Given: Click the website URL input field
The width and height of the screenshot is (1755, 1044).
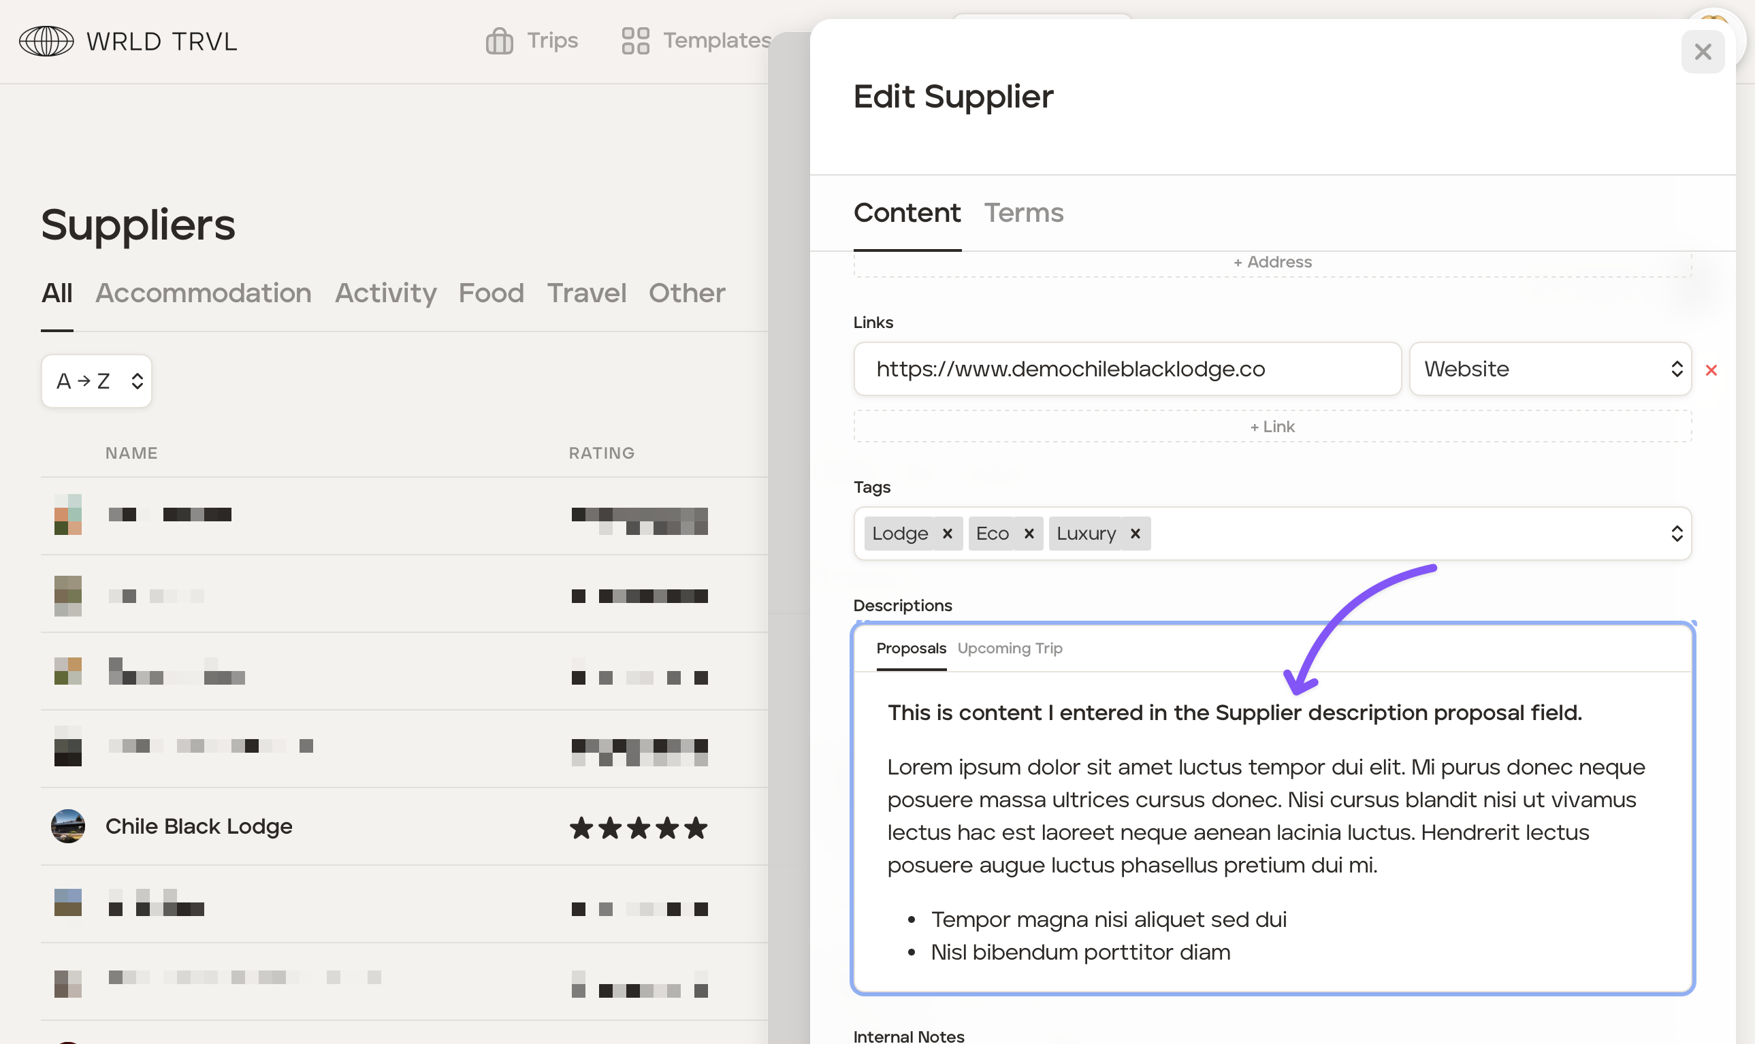Looking at the screenshot, I should coord(1127,369).
